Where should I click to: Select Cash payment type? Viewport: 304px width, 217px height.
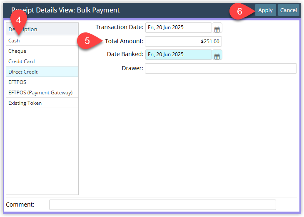click(x=42, y=41)
